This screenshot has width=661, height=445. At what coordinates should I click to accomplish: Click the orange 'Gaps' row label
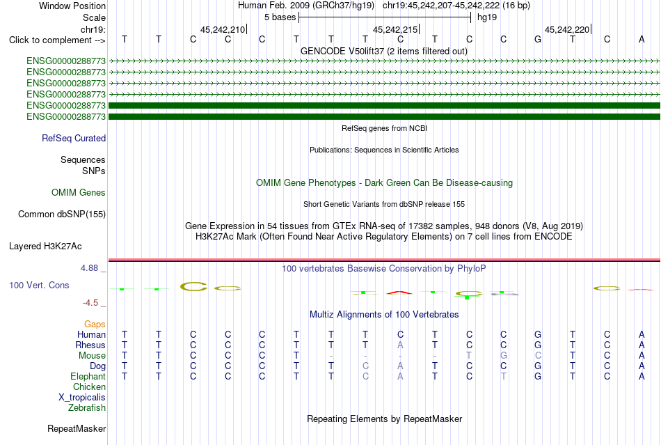click(95, 324)
